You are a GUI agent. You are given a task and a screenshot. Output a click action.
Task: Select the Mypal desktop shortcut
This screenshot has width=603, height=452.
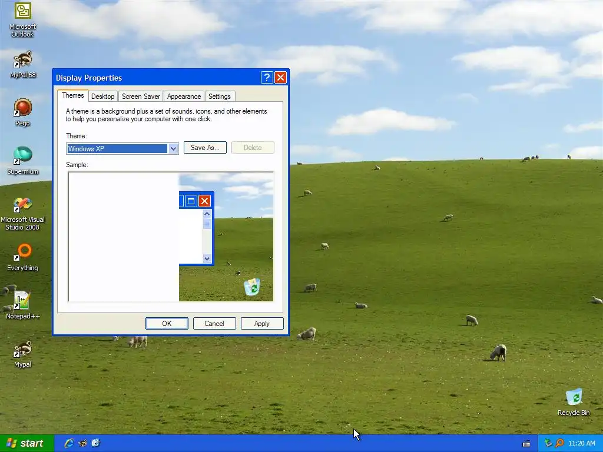coord(23,354)
